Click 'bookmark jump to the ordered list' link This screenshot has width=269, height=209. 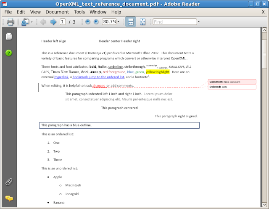[98, 77]
